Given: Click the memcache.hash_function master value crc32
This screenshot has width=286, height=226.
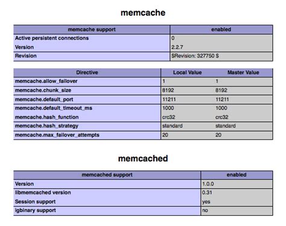Looking at the screenshot, I should click(222, 117).
